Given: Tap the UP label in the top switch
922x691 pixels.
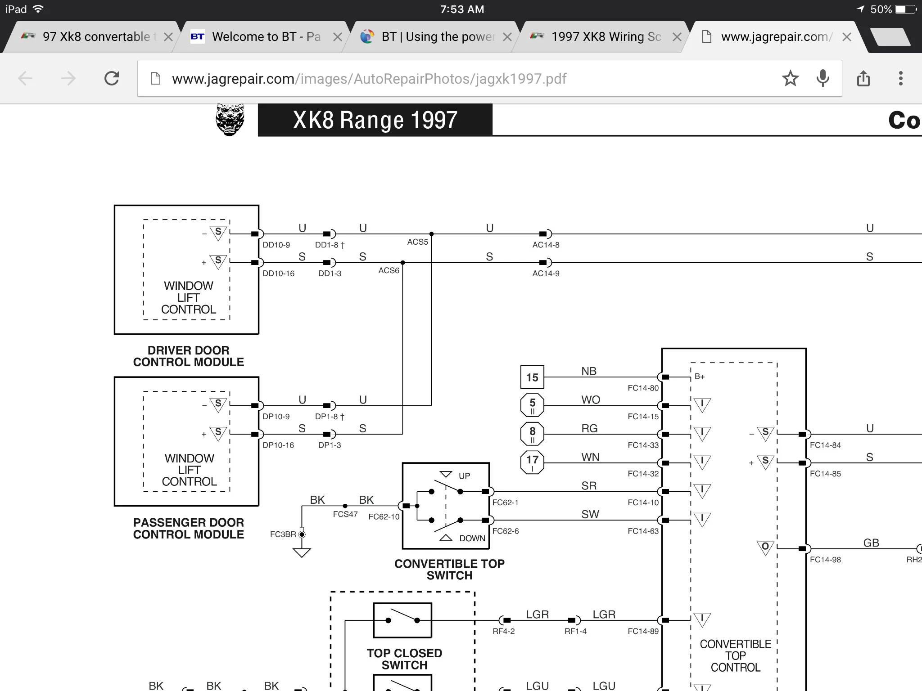Looking at the screenshot, I should (464, 476).
